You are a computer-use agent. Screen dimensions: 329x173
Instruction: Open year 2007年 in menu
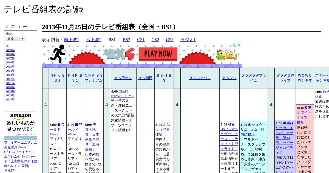click(10, 99)
